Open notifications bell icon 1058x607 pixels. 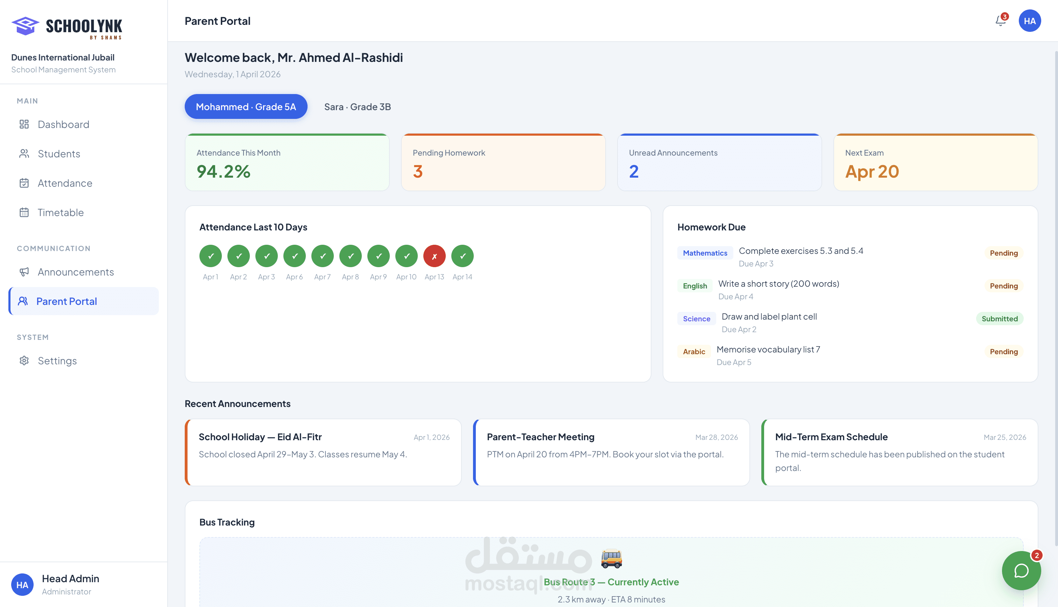1000,21
